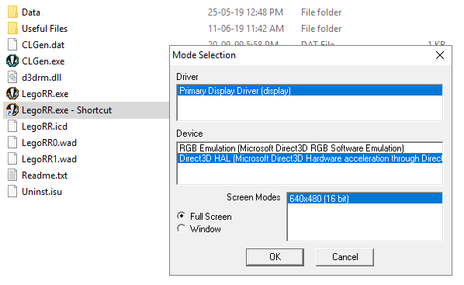This screenshot has height=285, width=464.
Task: Click the Data folder icon
Action: pos(12,12)
